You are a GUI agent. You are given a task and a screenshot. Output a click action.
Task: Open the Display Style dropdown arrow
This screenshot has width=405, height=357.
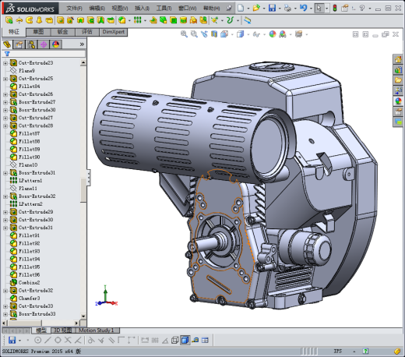click(248, 34)
